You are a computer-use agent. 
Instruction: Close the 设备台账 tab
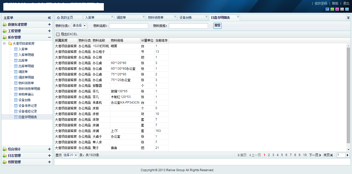[x=206, y=17]
